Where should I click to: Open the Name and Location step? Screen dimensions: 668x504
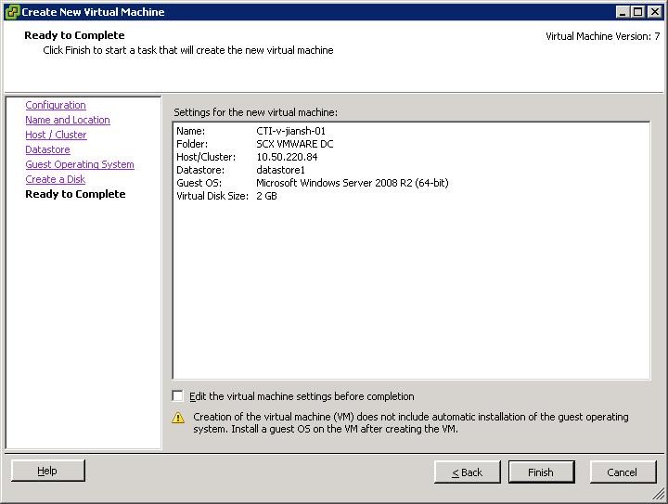(68, 121)
